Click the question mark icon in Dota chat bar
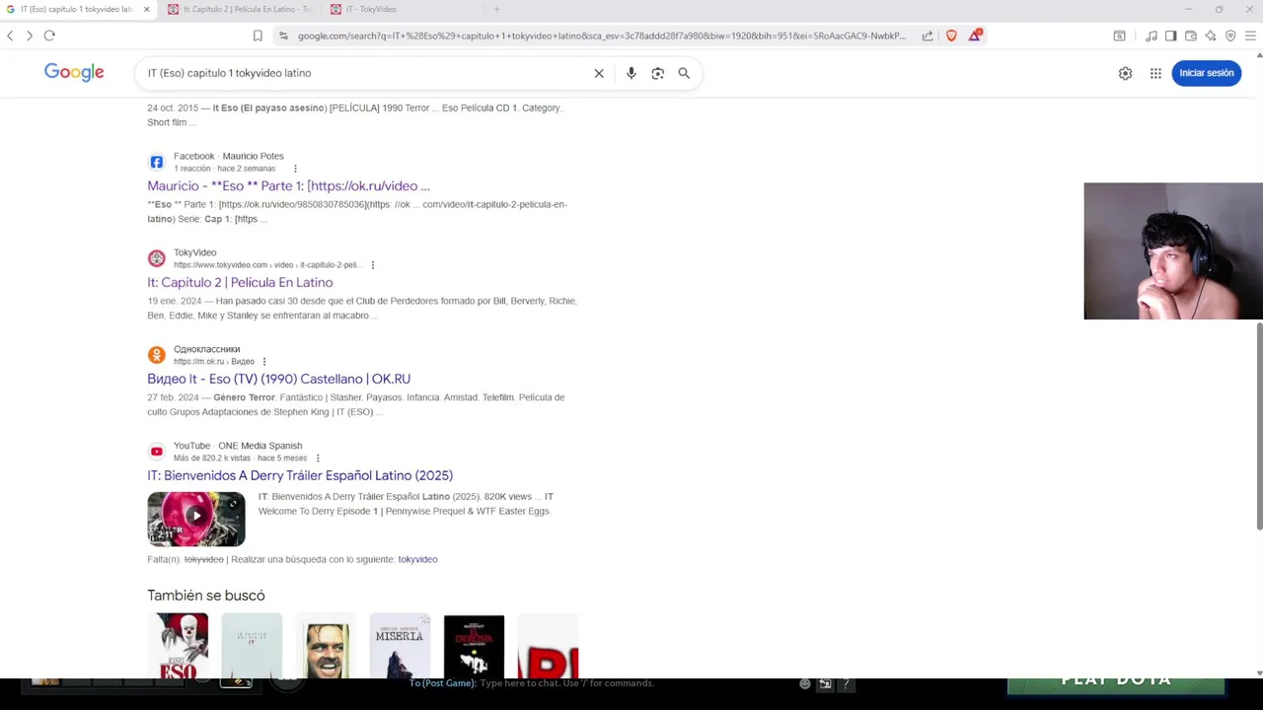The height and width of the screenshot is (710, 1263). [x=846, y=683]
